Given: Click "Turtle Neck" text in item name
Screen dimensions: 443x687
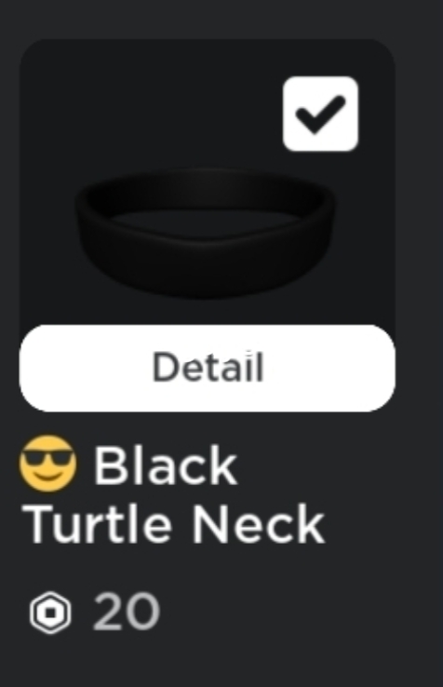Looking at the screenshot, I should click(174, 523).
